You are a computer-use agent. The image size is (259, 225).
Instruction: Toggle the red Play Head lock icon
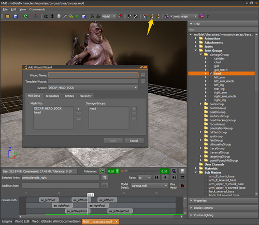(182, 186)
